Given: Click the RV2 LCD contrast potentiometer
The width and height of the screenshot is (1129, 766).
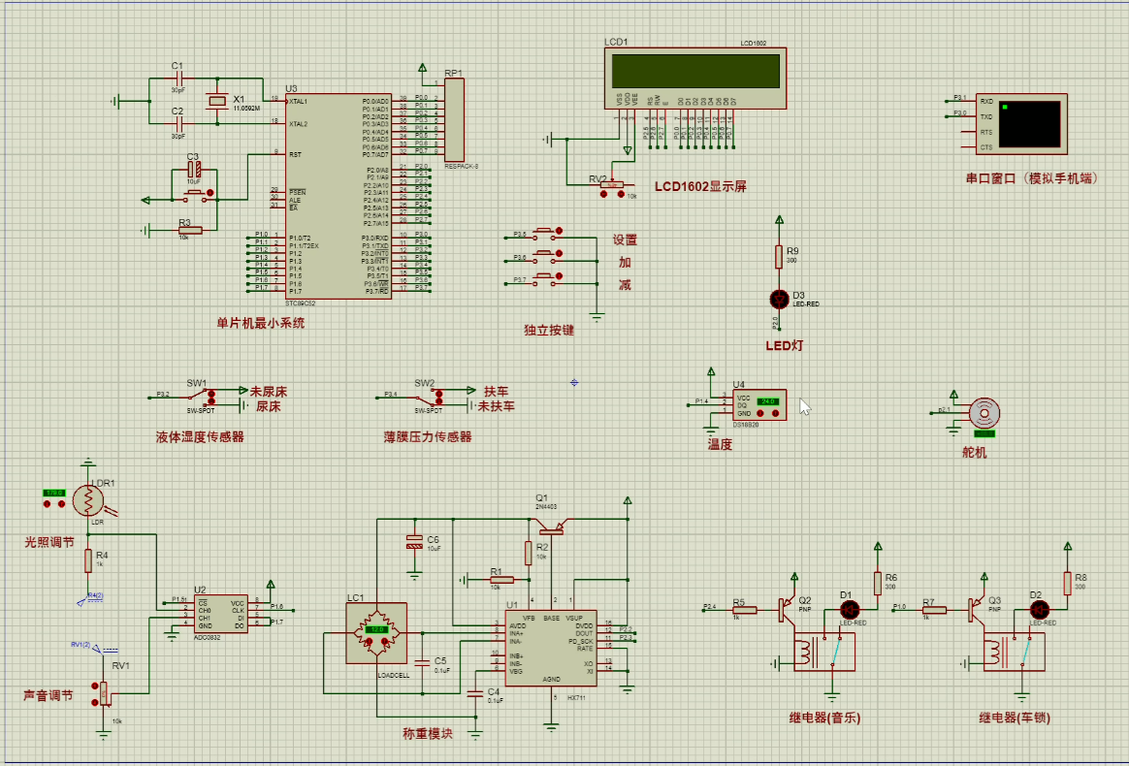Looking at the screenshot, I should point(613,185).
